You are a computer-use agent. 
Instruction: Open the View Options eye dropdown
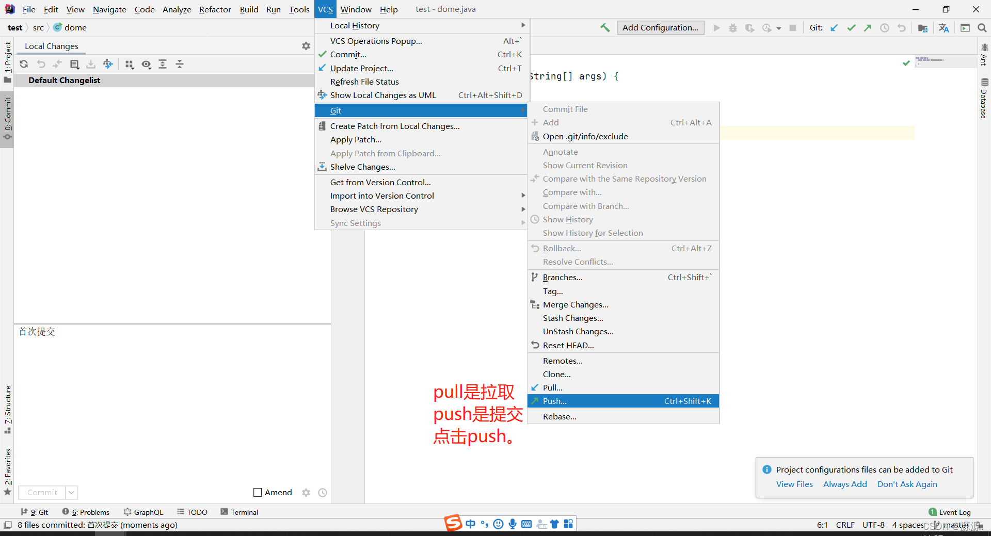(x=147, y=64)
